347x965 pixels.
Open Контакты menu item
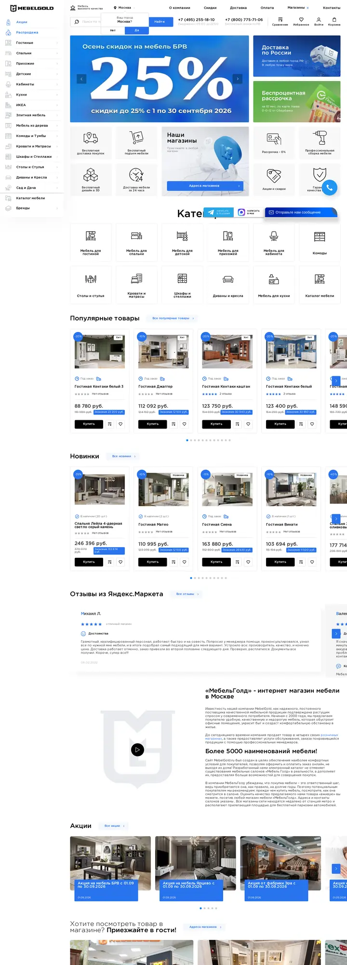pos(332,8)
